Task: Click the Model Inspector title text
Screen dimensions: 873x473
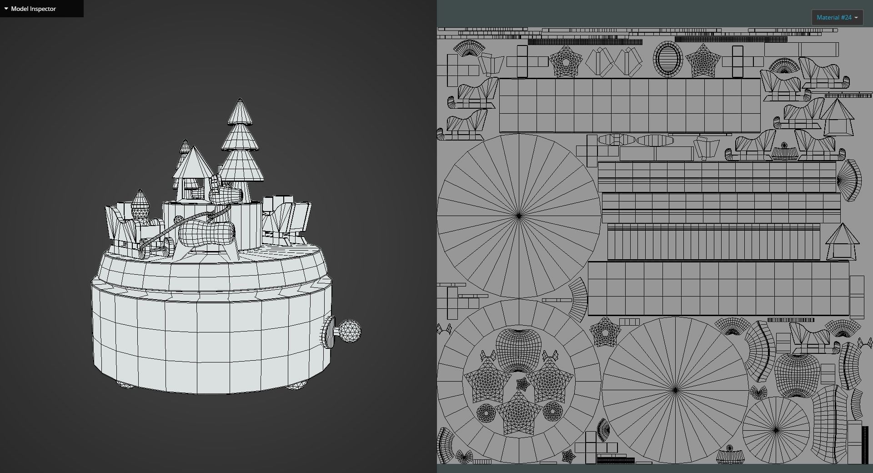Action: [x=33, y=9]
